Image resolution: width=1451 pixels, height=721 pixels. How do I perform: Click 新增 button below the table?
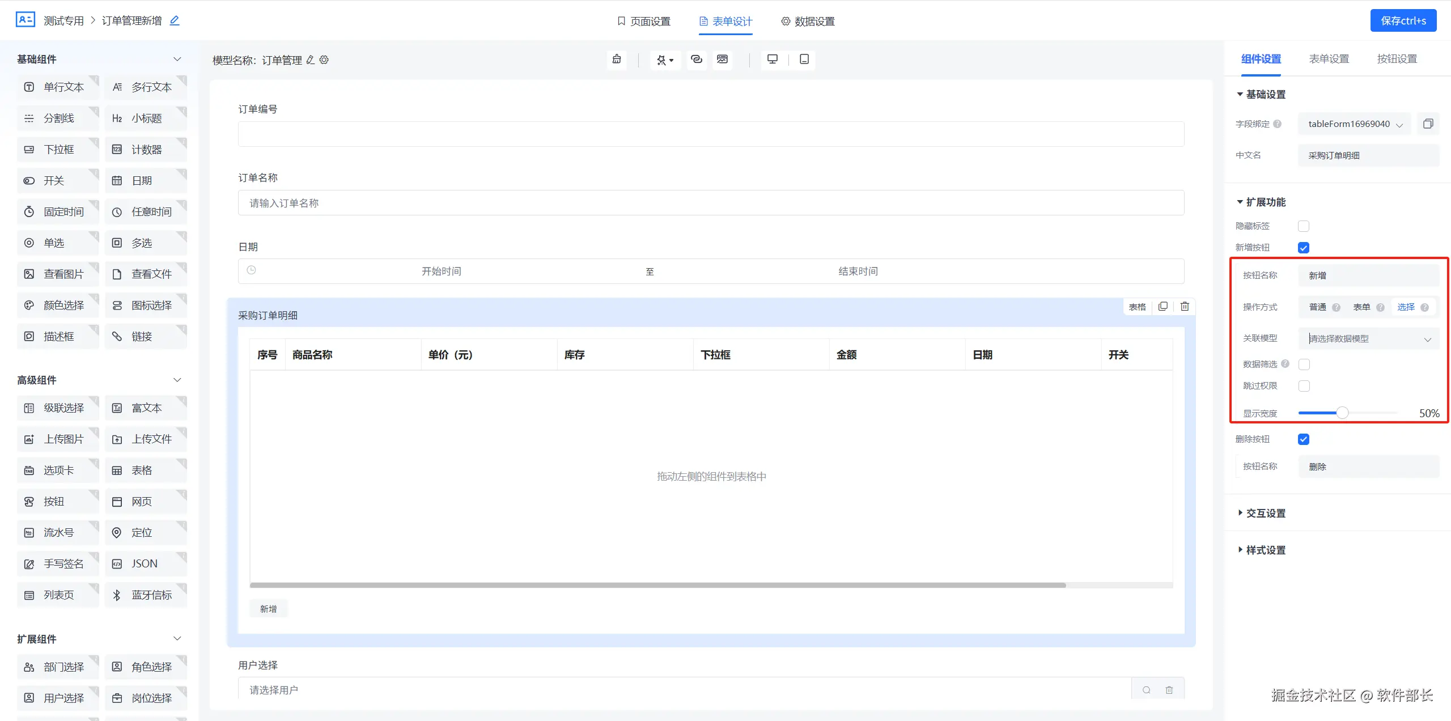coord(269,609)
